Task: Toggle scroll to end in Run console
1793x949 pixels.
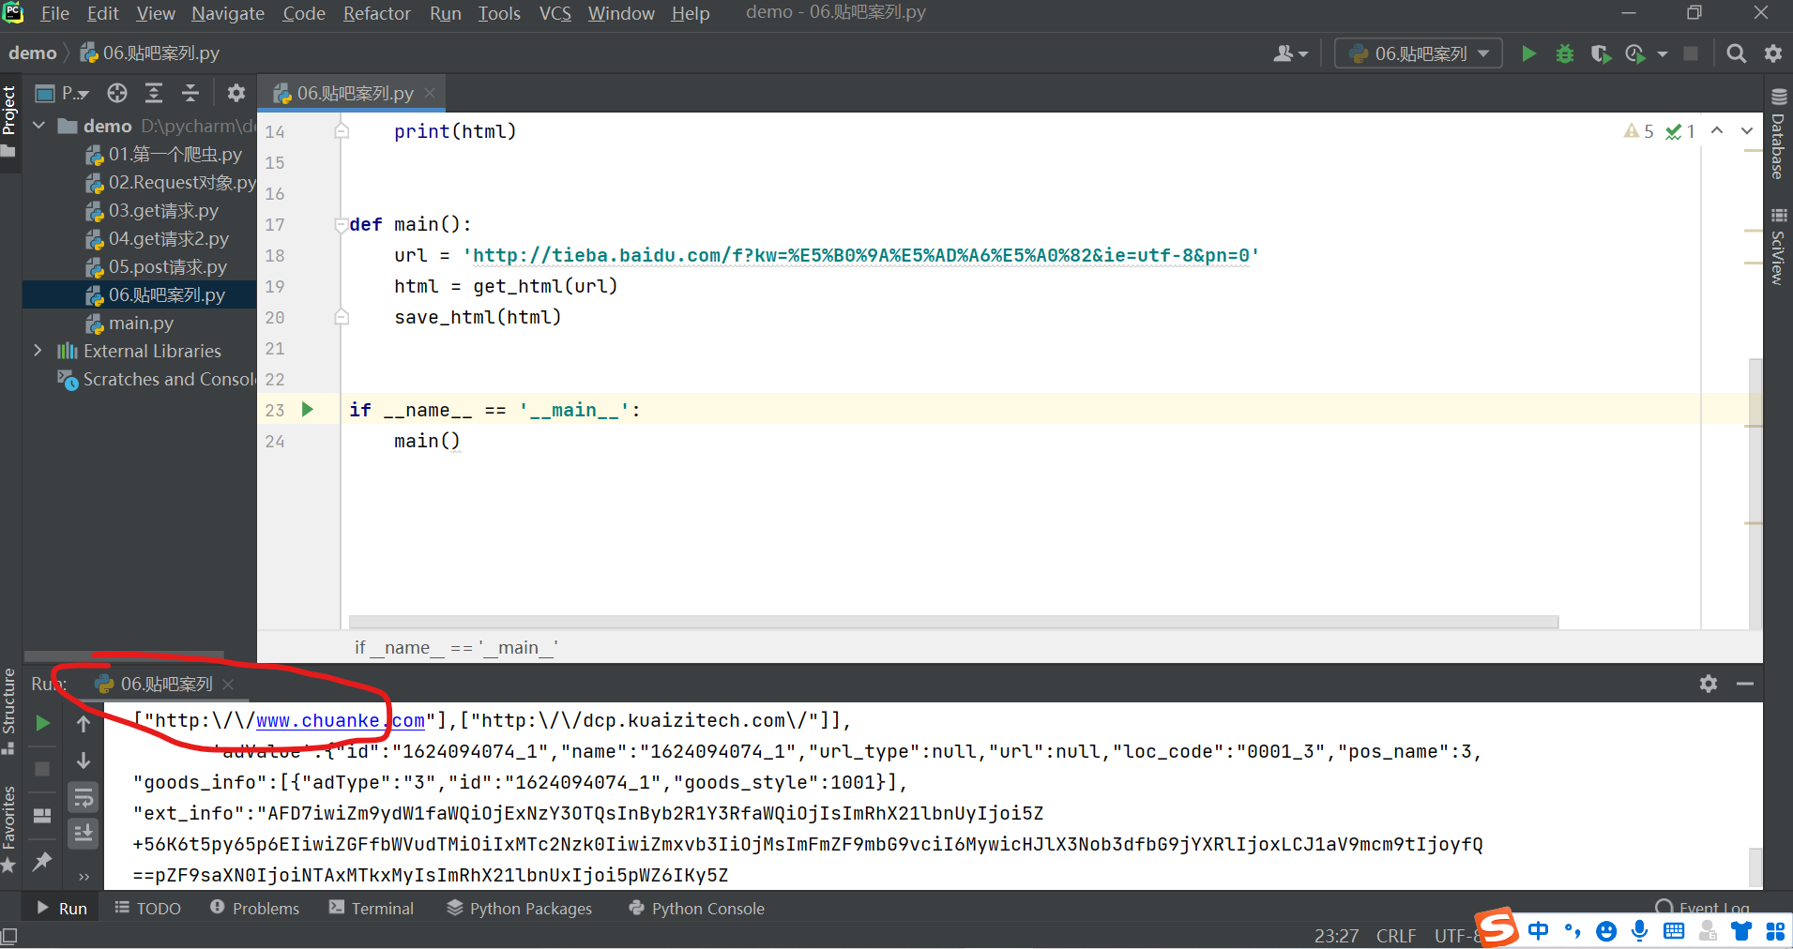Action: pyautogui.click(x=84, y=833)
